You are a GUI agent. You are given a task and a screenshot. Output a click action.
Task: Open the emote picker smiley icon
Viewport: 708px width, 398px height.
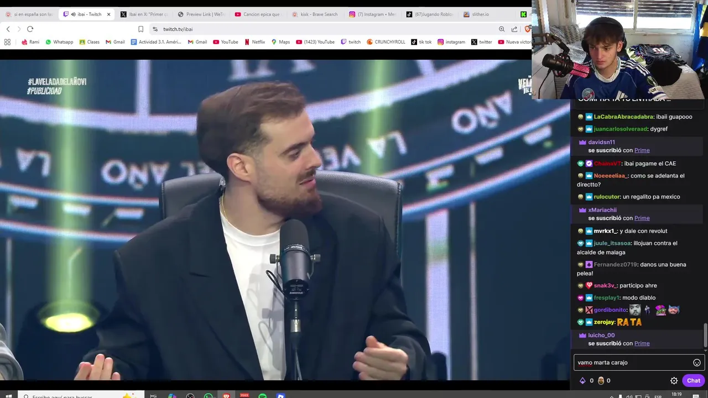click(x=697, y=363)
